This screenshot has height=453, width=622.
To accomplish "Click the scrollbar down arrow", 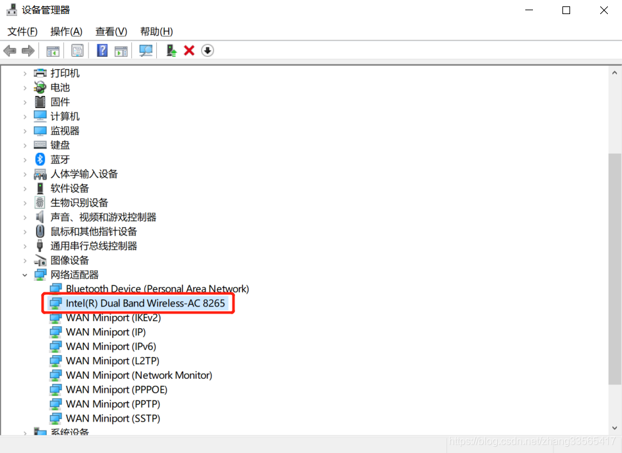I will click(614, 428).
